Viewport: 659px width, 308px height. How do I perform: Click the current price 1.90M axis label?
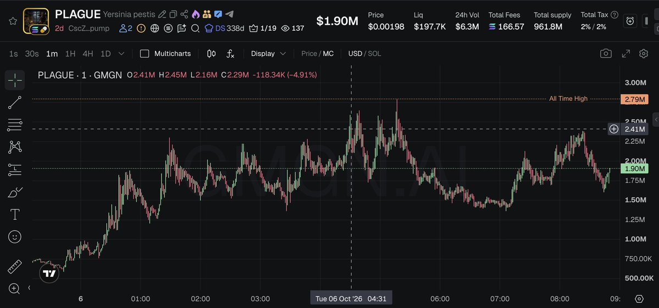tap(634, 169)
